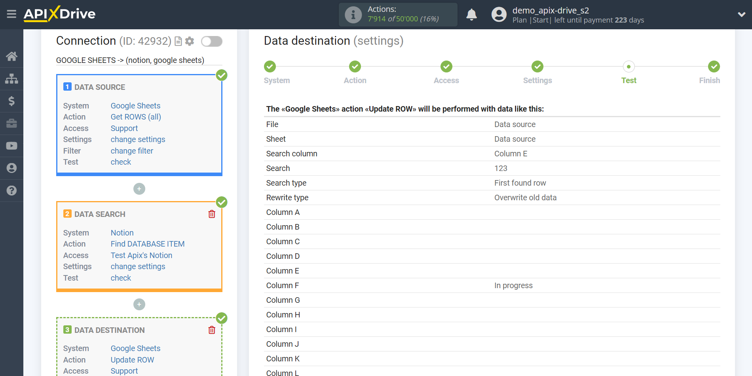
Task: Click check link in Data Source
Action: pos(121,162)
